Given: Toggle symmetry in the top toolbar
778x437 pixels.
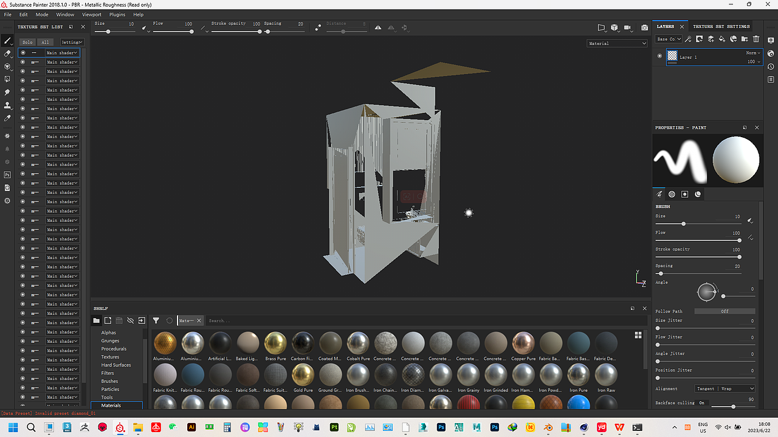Looking at the screenshot, I should [378, 27].
